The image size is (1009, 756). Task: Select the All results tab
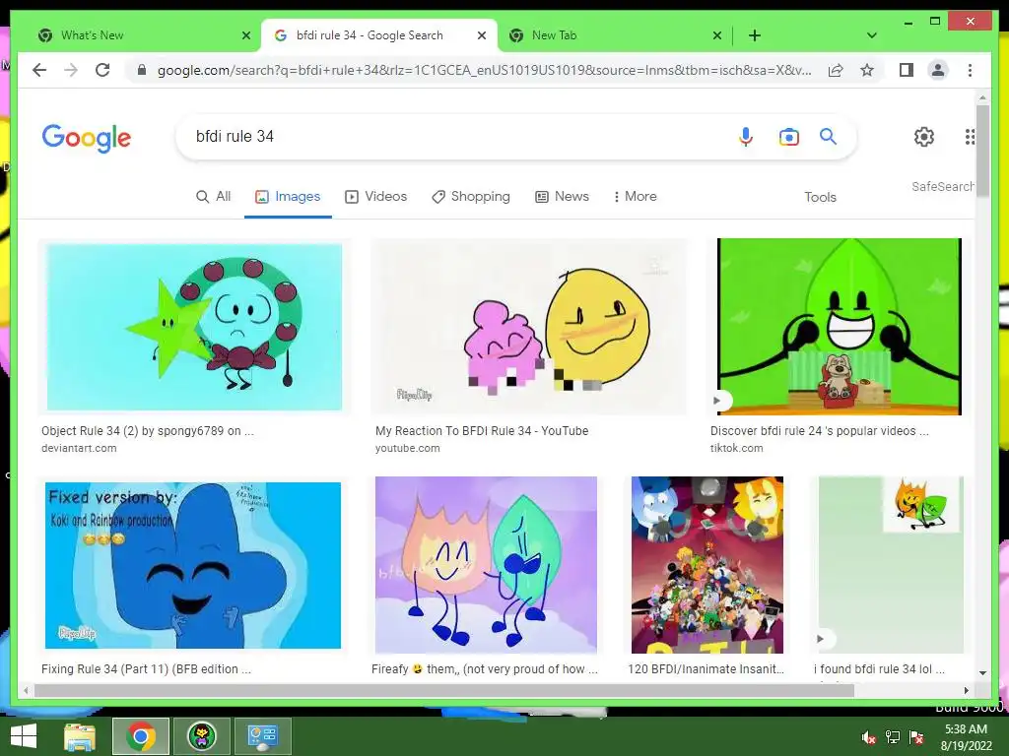pos(213,196)
